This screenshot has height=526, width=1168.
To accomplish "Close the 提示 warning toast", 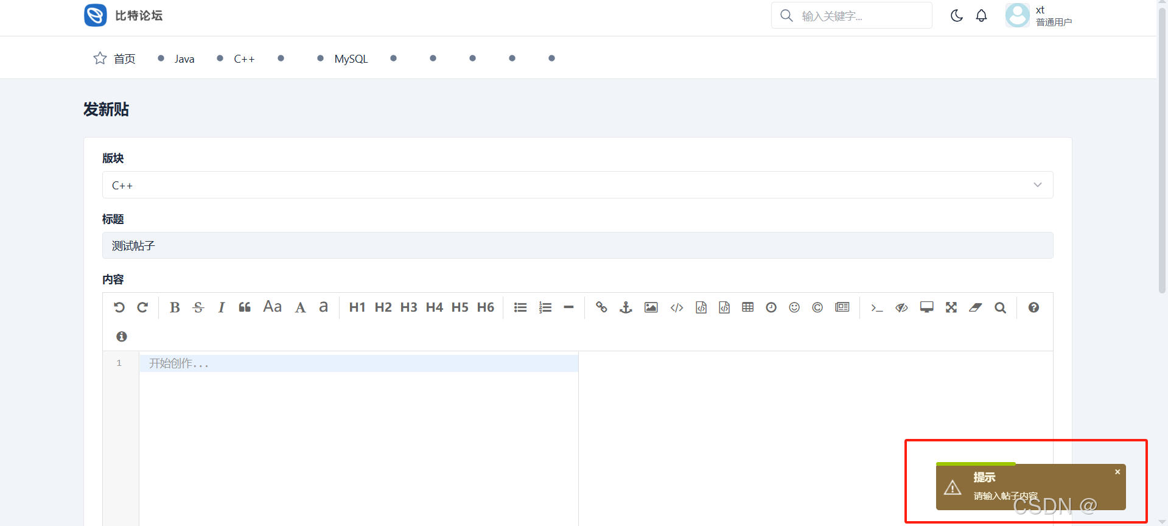I will (1117, 472).
